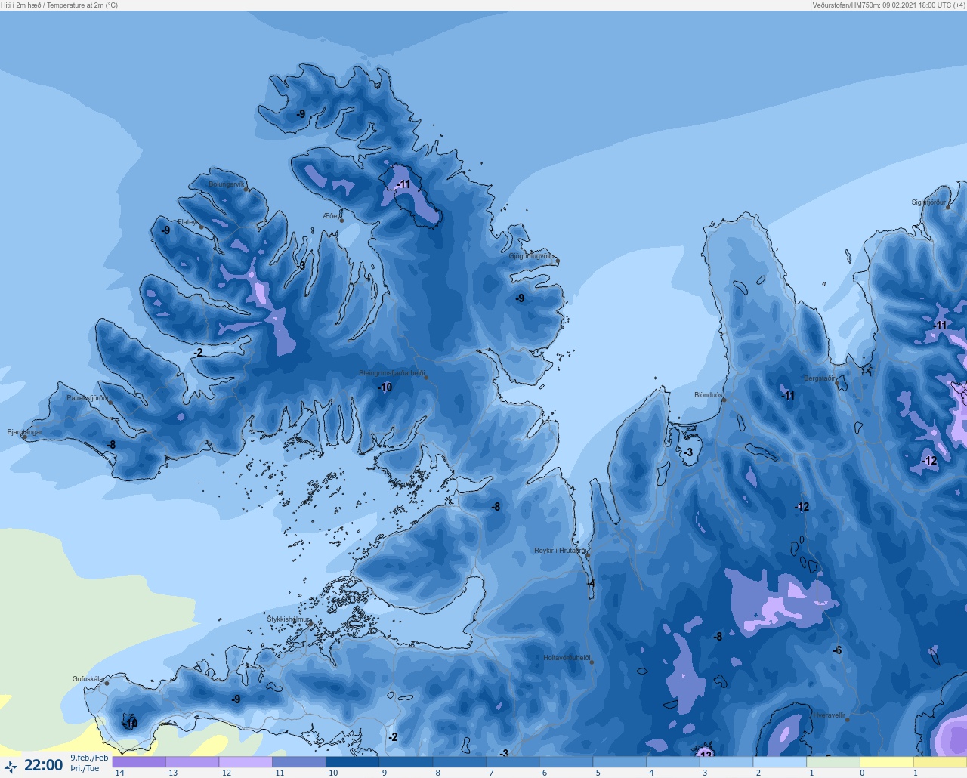
Task: Click the Bjargtangar station label
Action: click(25, 432)
